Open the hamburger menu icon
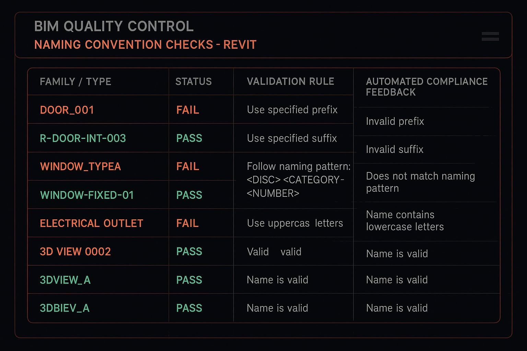 pos(490,36)
